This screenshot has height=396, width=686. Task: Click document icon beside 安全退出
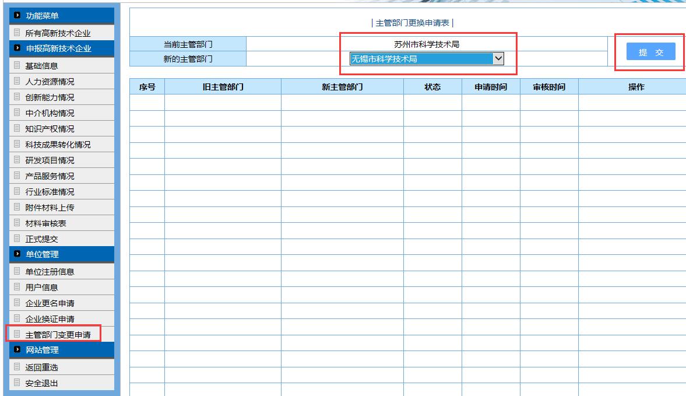pyautogui.click(x=17, y=383)
